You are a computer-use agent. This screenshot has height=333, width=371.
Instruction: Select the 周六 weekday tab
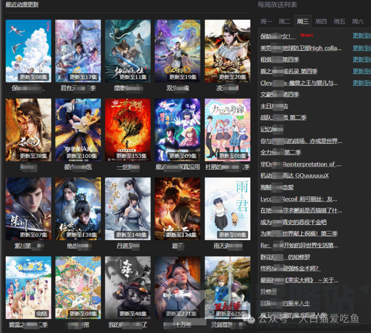click(358, 22)
